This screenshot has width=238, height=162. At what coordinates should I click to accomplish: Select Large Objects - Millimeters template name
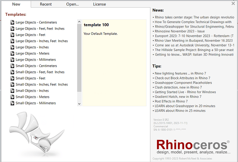click(36, 60)
